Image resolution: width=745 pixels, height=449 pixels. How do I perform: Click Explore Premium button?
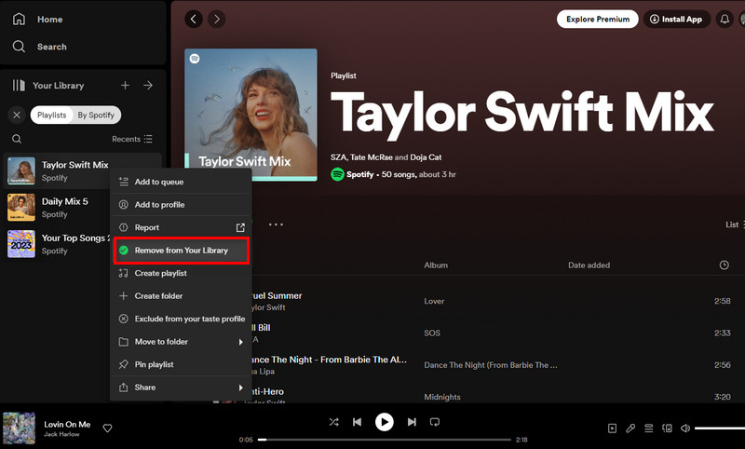point(597,19)
